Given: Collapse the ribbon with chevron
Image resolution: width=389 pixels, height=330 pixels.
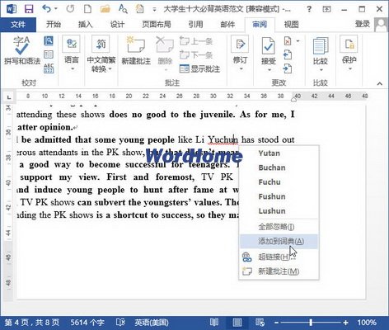Looking at the screenshot, I should tap(380, 83).
